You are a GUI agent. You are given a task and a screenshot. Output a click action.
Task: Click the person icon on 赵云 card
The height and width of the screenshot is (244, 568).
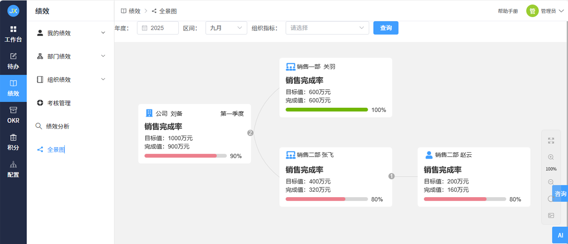(x=429, y=155)
